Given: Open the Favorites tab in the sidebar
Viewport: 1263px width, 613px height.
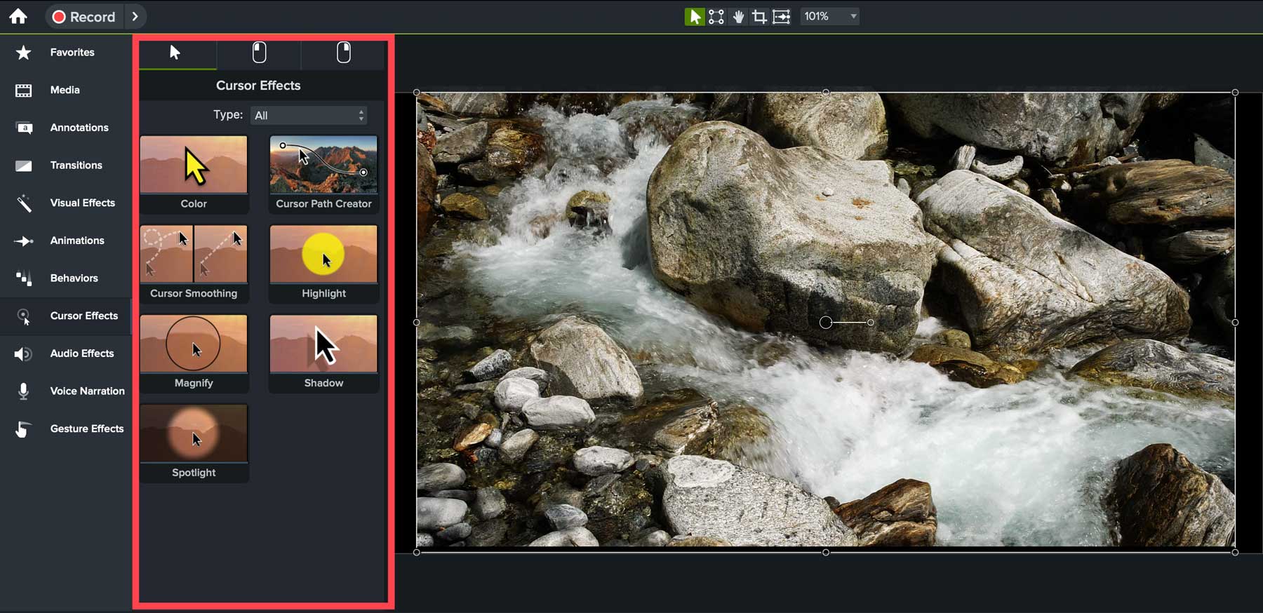Looking at the screenshot, I should (x=66, y=53).
